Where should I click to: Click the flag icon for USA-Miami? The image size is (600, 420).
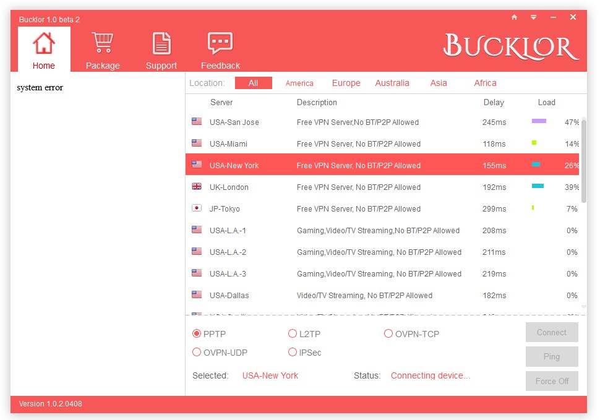coord(197,143)
